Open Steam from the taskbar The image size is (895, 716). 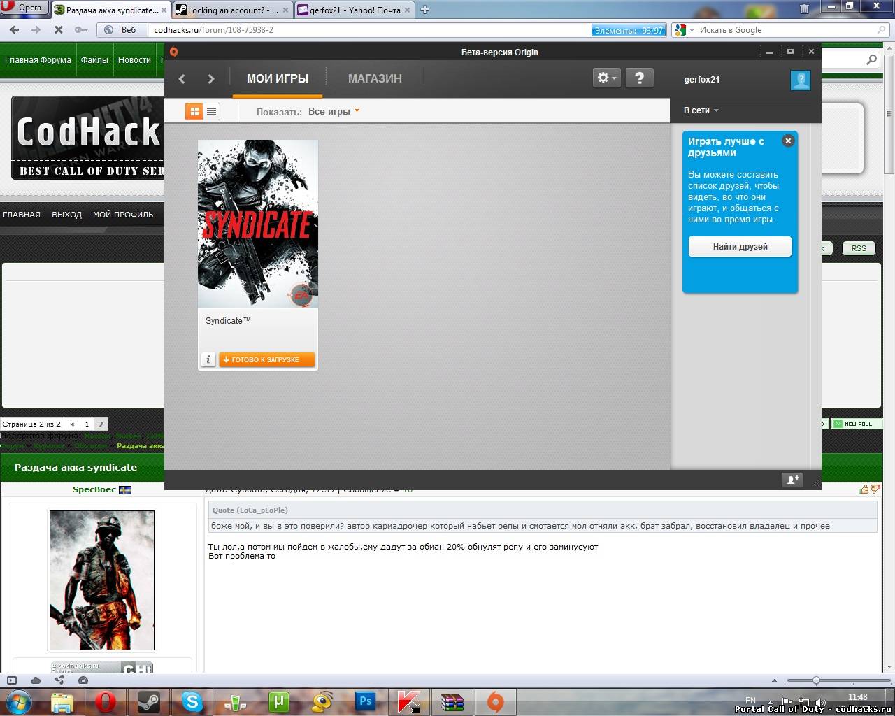[148, 701]
